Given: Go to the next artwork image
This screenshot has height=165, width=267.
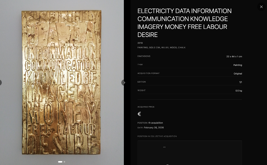Looking at the screenshot, I should [124, 82].
